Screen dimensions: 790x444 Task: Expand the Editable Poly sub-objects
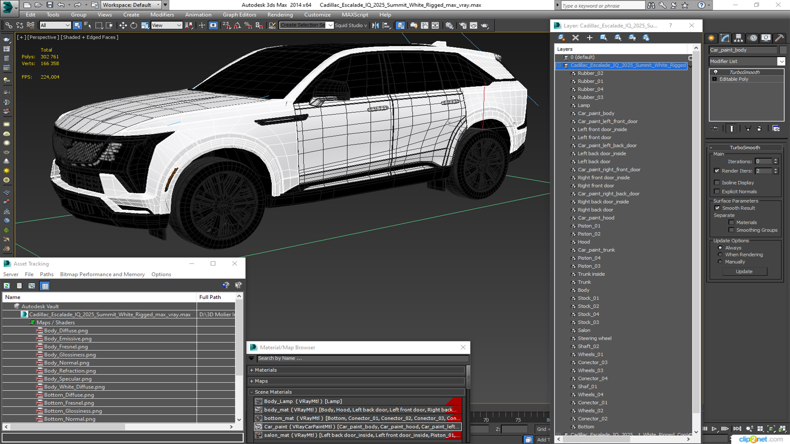715,79
